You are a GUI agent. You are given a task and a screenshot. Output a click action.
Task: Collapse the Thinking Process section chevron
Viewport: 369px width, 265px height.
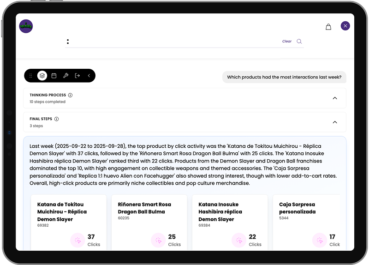tap(335, 98)
